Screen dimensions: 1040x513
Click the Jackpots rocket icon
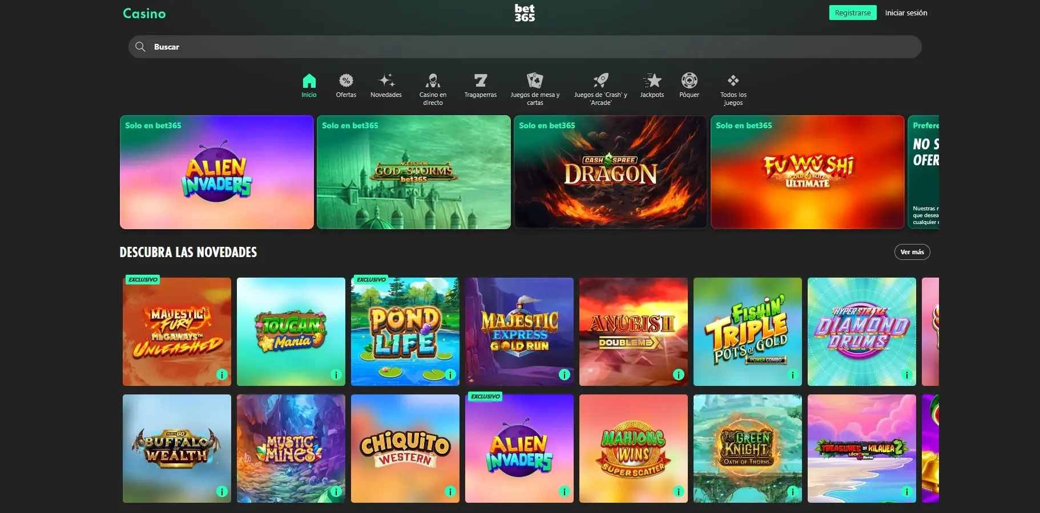click(x=651, y=80)
